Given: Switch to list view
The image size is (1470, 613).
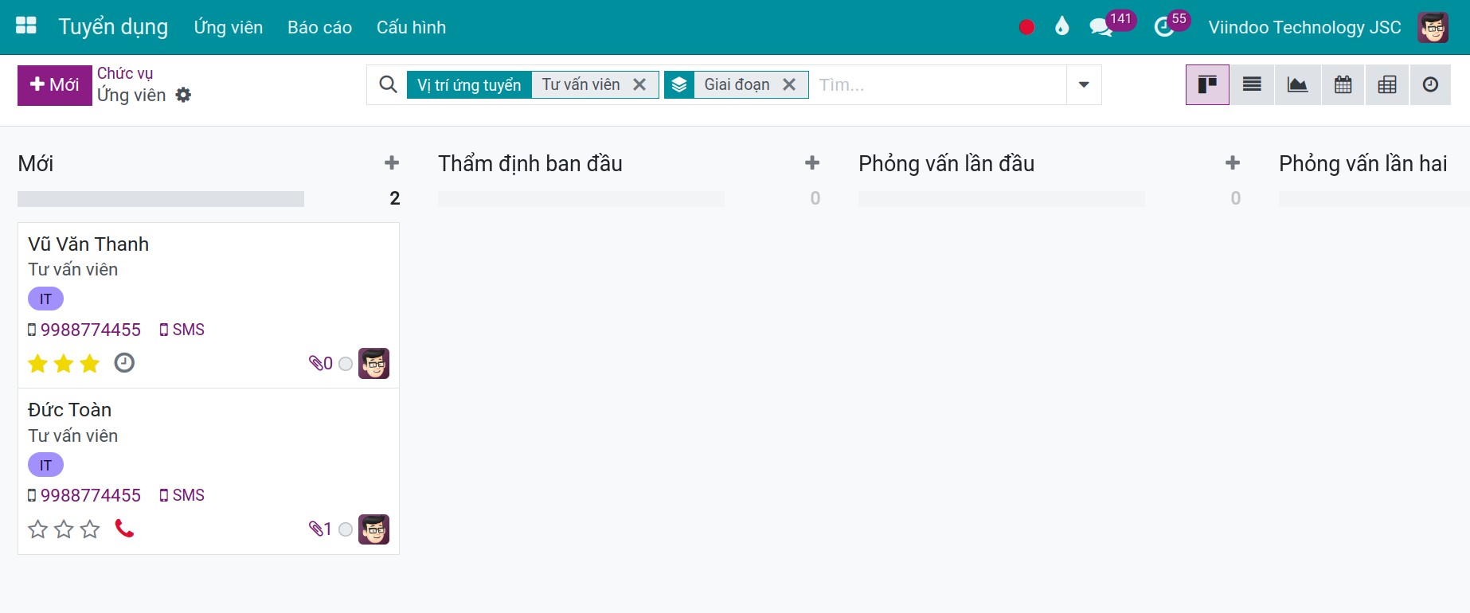Looking at the screenshot, I should (1252, 84).
